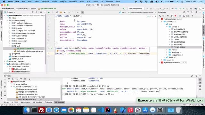205x115 pixels.
Task: Disconnect database red stop icon
Action: tap(175, 16)
